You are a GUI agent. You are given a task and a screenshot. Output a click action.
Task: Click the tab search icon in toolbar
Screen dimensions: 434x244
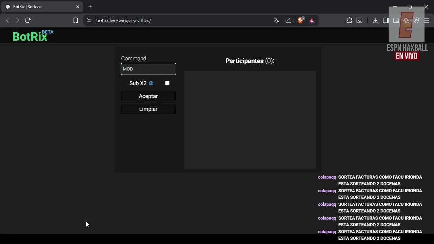coord(359,20)
